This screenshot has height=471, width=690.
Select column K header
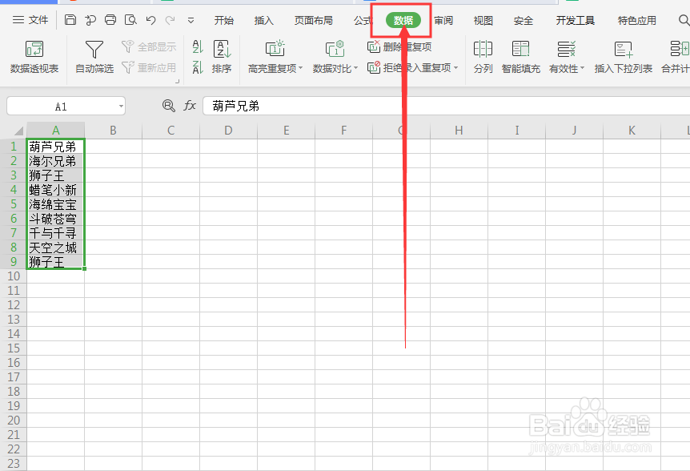coord(632,131)
